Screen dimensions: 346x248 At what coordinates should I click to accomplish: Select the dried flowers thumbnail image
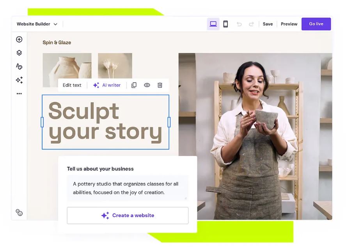click(x=115, y=66)
